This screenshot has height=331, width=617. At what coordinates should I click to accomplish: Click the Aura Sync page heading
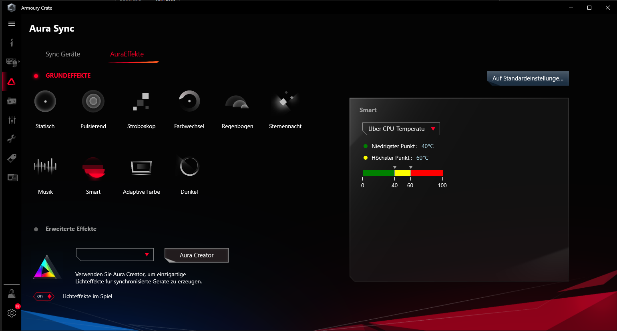pyautogui.click(x=52, y=28)
